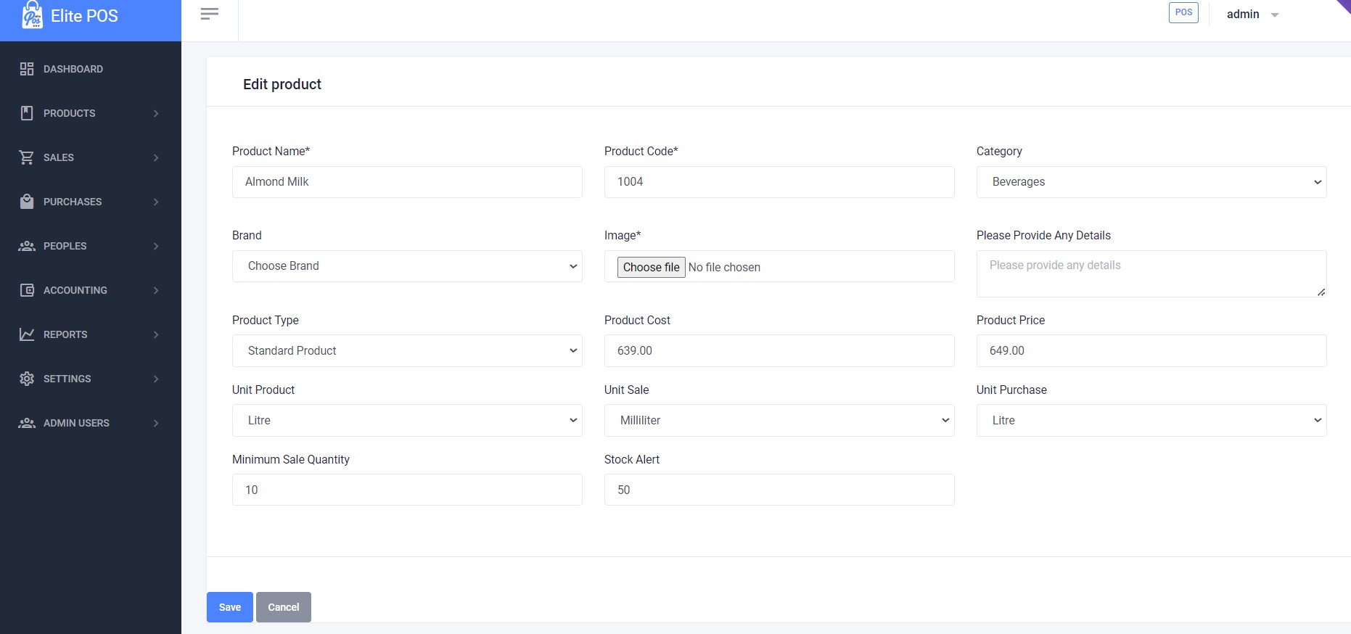
Task: Click the textarea resize handle corner
Action: [1321, 292]
